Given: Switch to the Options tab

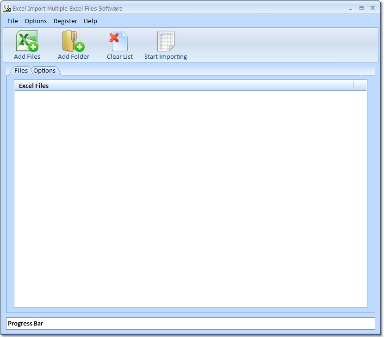Looking at the screenshot, I should click(x=44, y=70).
